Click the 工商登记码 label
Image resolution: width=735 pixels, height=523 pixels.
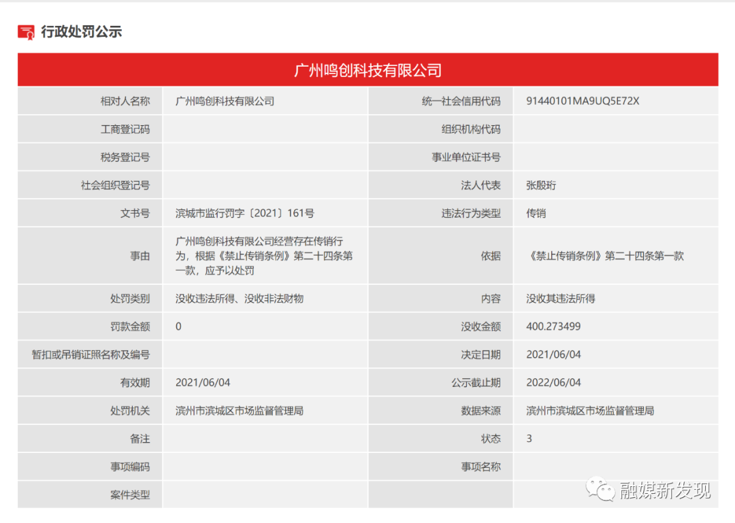click(x=125, y=129)
